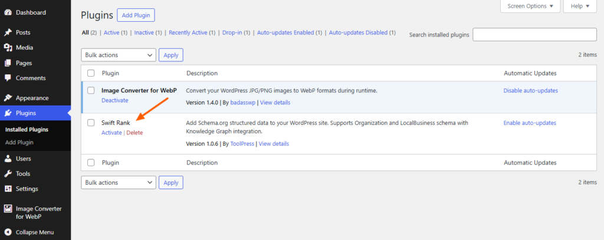Screen dimensions: 604x240
Task: Click Enable auto-updates for Swift Rank
Action: tap(530, 123)
